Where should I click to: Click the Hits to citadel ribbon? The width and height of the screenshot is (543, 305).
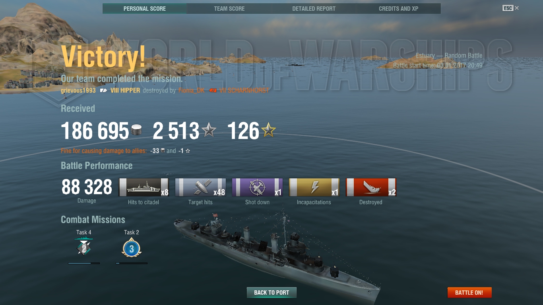pos(144,187)
